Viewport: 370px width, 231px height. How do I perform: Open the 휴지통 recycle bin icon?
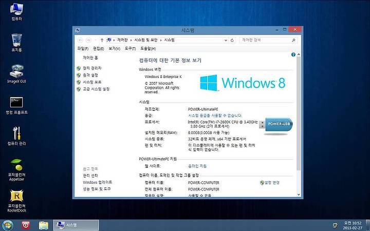coord(16,43)
